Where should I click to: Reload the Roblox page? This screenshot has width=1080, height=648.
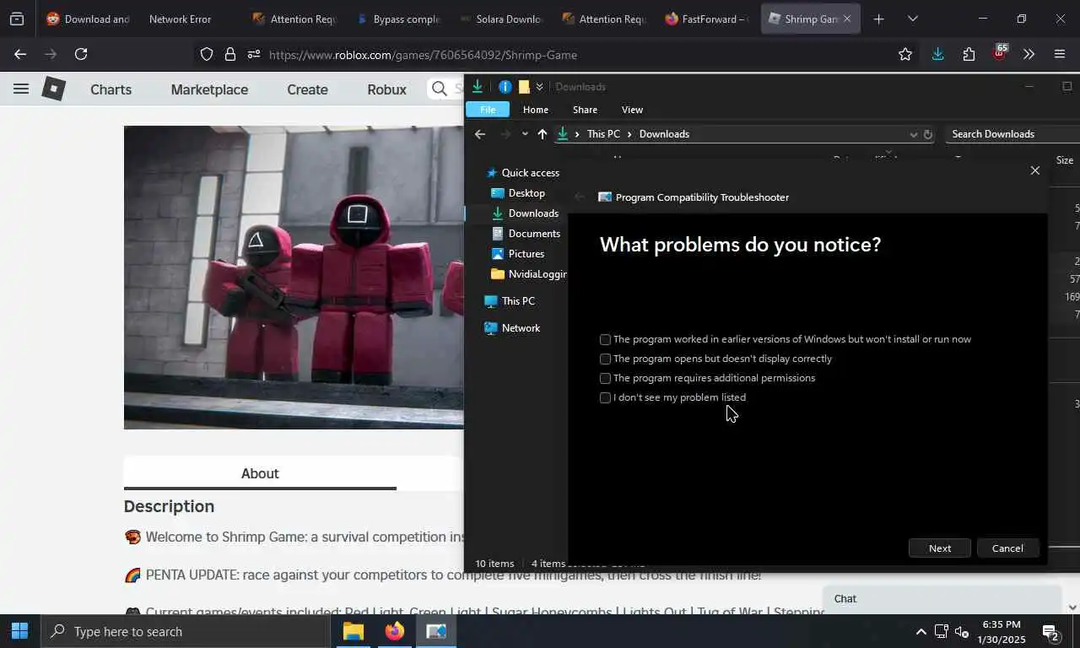tap(81, 54)
